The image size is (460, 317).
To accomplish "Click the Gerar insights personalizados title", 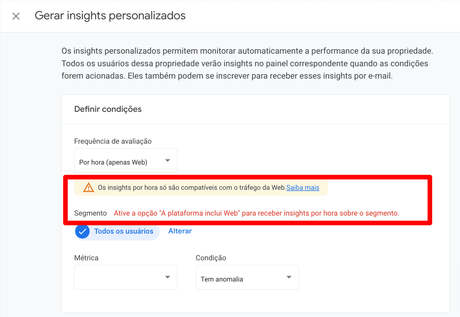I will [x=110, y=16].
